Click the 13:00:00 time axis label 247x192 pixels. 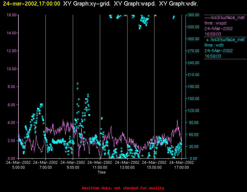pyautogui.click(x=127, y=167)
